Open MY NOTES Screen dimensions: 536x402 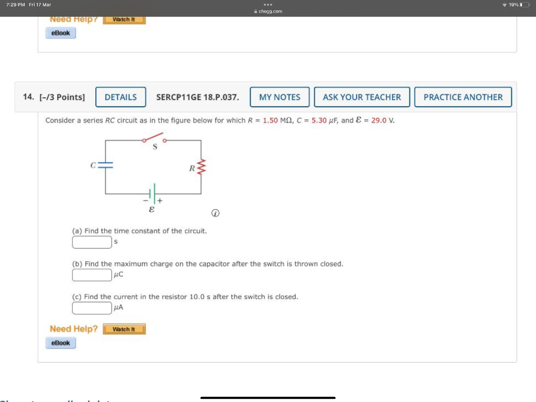click(x=280, y=97)
